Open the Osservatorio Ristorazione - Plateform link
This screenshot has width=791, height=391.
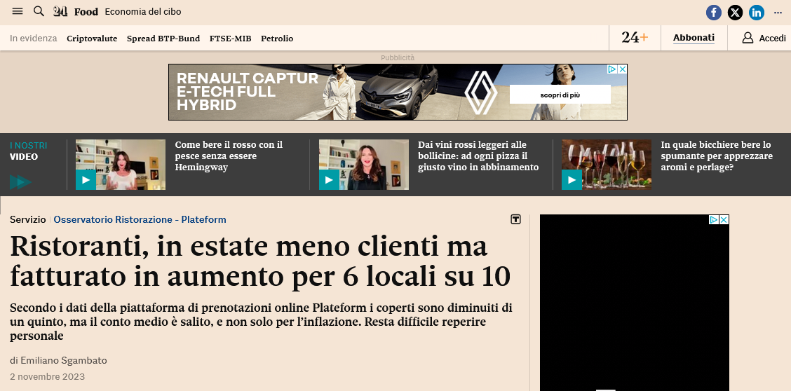tap(140, 220)
